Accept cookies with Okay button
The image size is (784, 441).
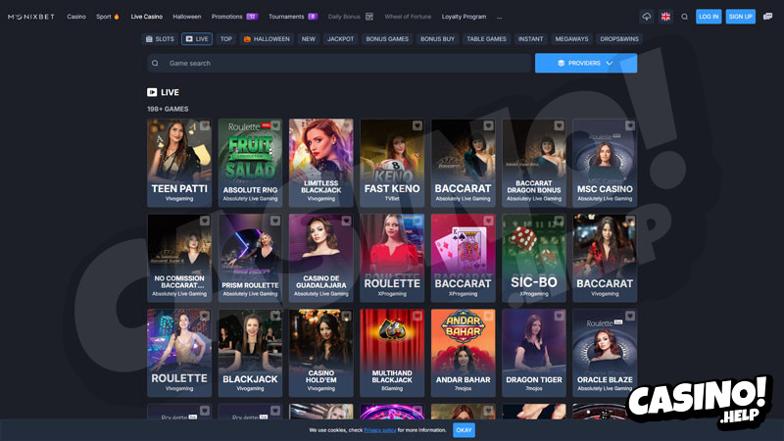click(464, 430)
